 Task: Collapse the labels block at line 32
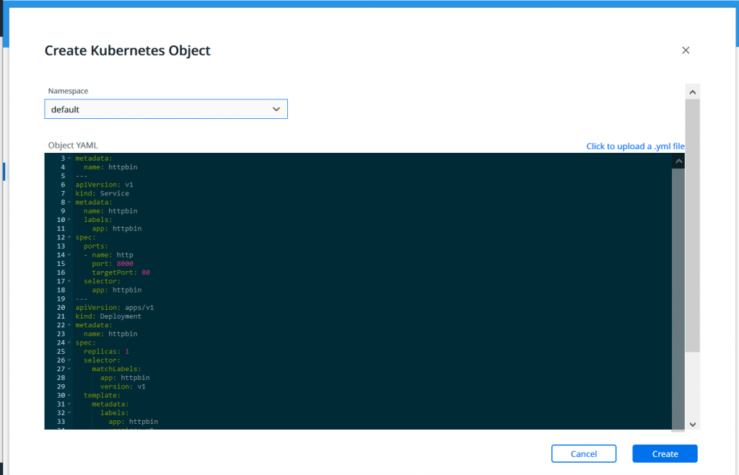coord(69,413)
